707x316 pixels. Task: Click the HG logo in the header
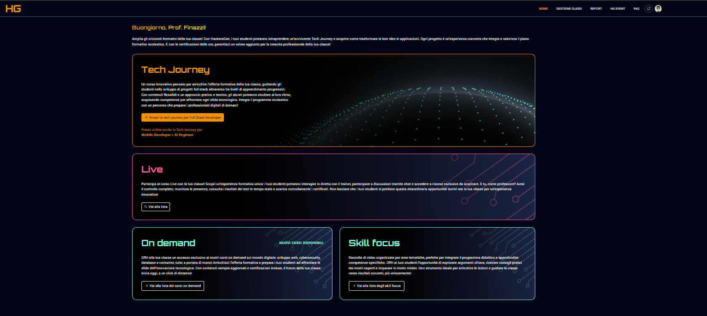pyautogui.click(x=13, y=9)
